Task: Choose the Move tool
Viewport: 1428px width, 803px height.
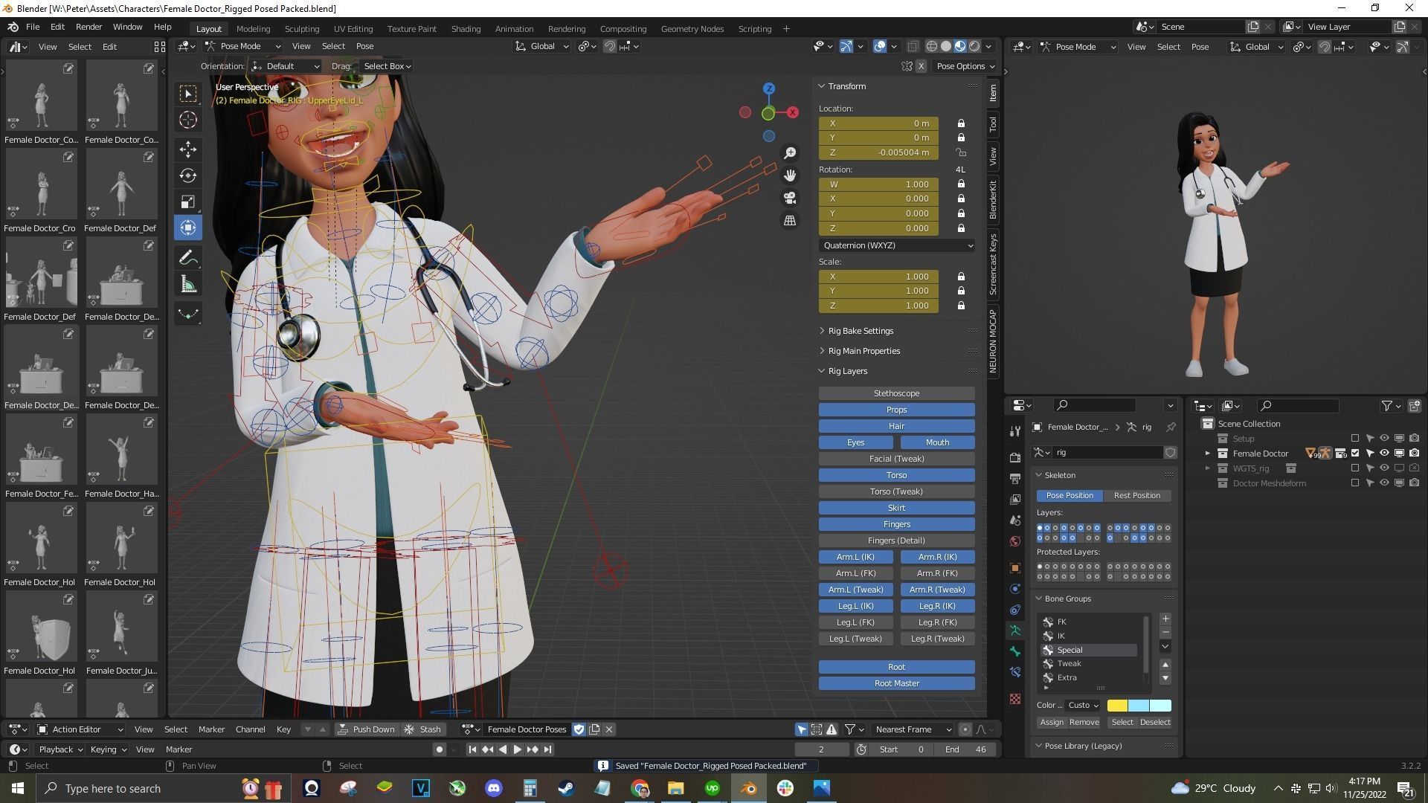Action: click(x=188, y=149)
